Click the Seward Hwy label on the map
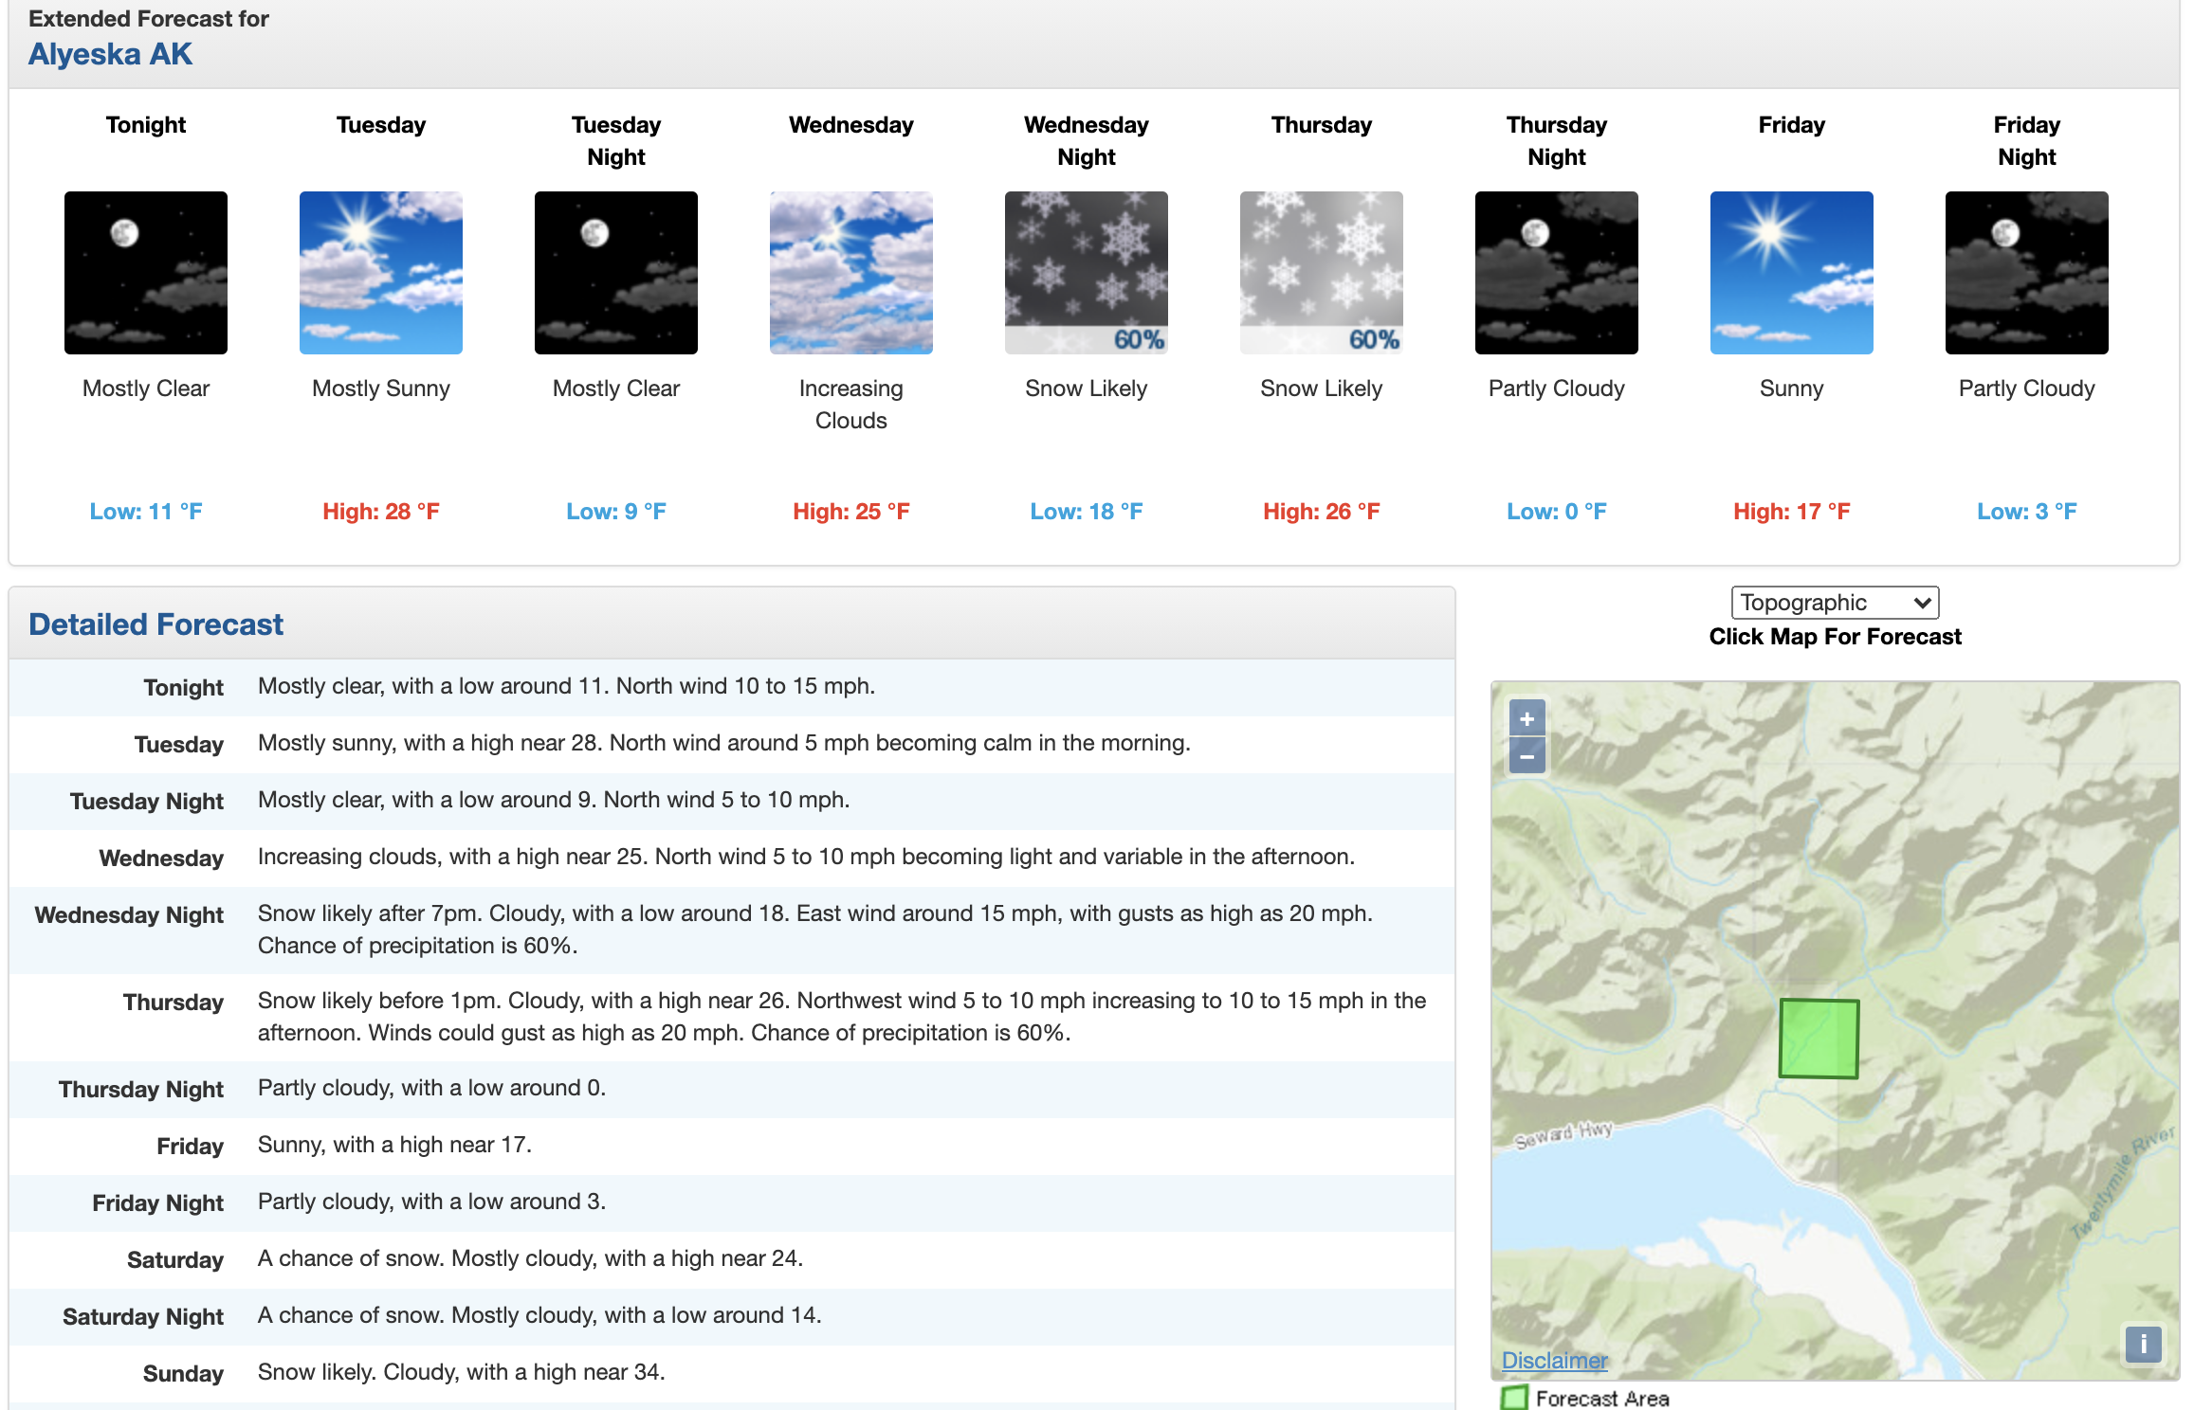Viewport: 2194px width, 1410px height. [x=1563, y=1133]
